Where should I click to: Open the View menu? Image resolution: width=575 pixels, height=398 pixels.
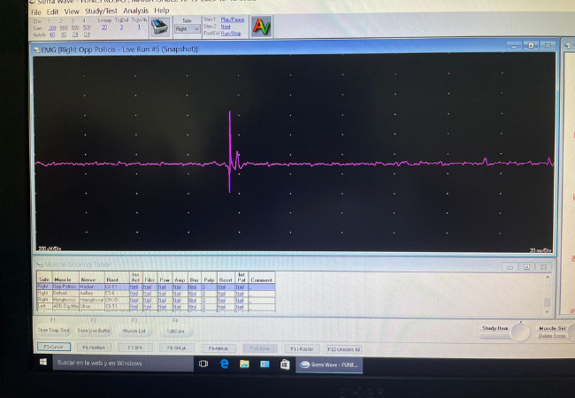tap(72, 11)
